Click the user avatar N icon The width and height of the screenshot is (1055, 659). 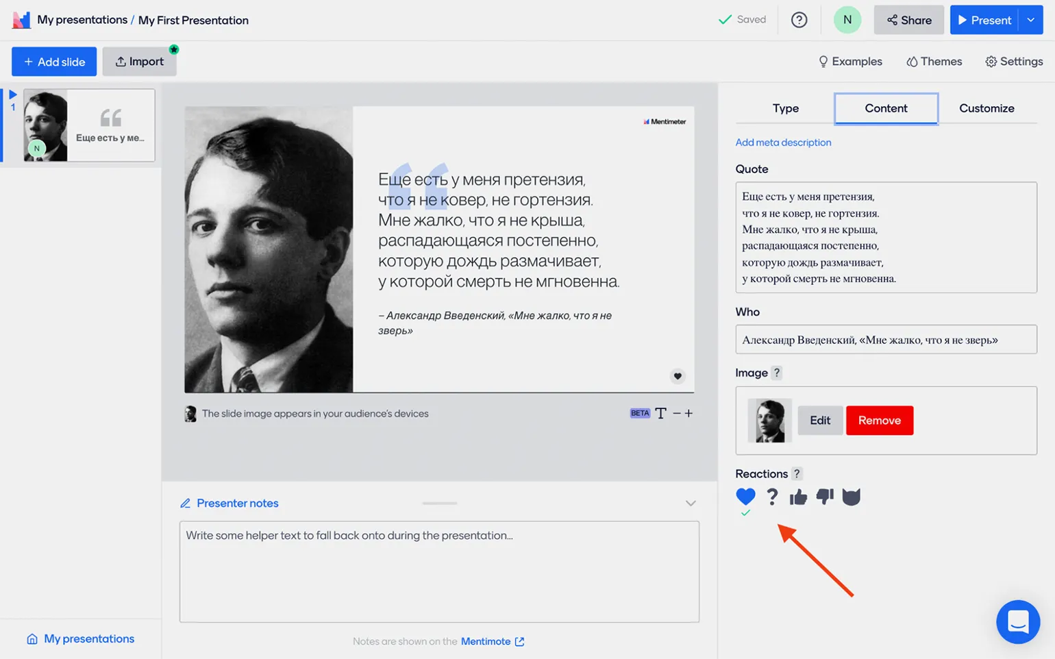pyautogui.click(x=847, y=20)
